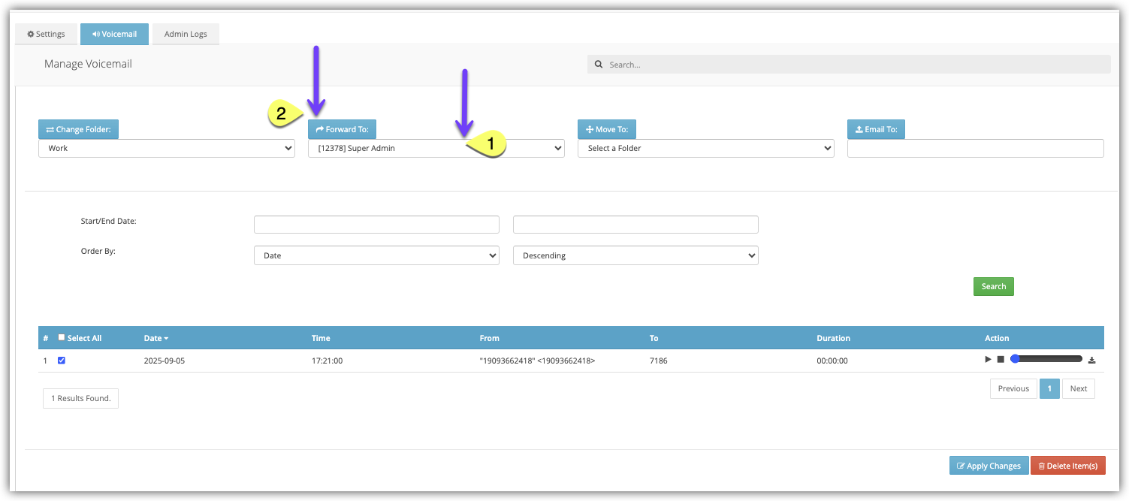Switch to the Settings tab
This screenshot has height=501, width=1129.
point(46,35)
